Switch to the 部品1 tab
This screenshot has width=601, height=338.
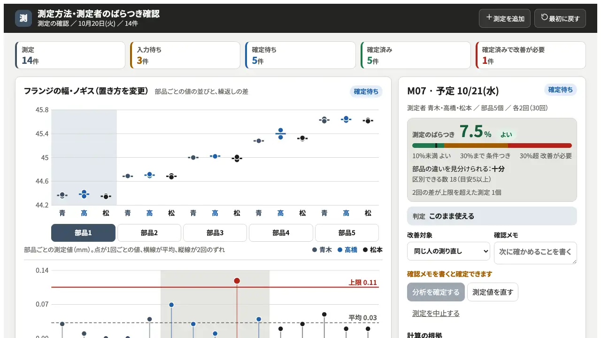pyautogui.click(x=83, y=233)
